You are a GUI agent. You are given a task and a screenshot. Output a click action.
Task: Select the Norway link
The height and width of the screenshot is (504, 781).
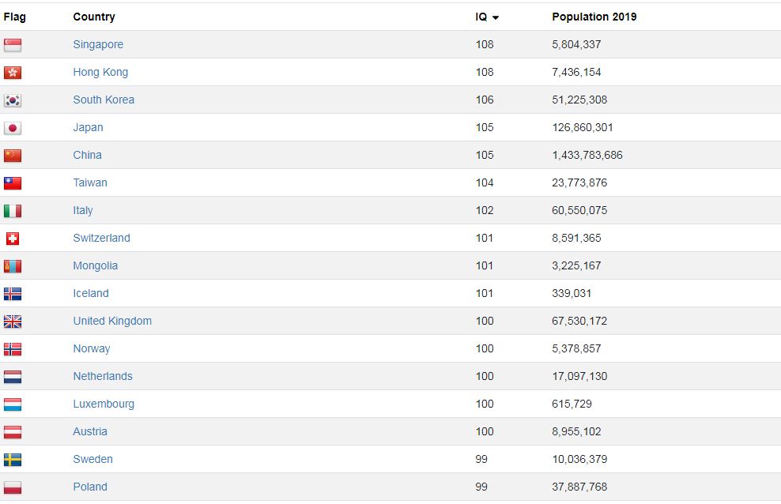coord(92,348)
